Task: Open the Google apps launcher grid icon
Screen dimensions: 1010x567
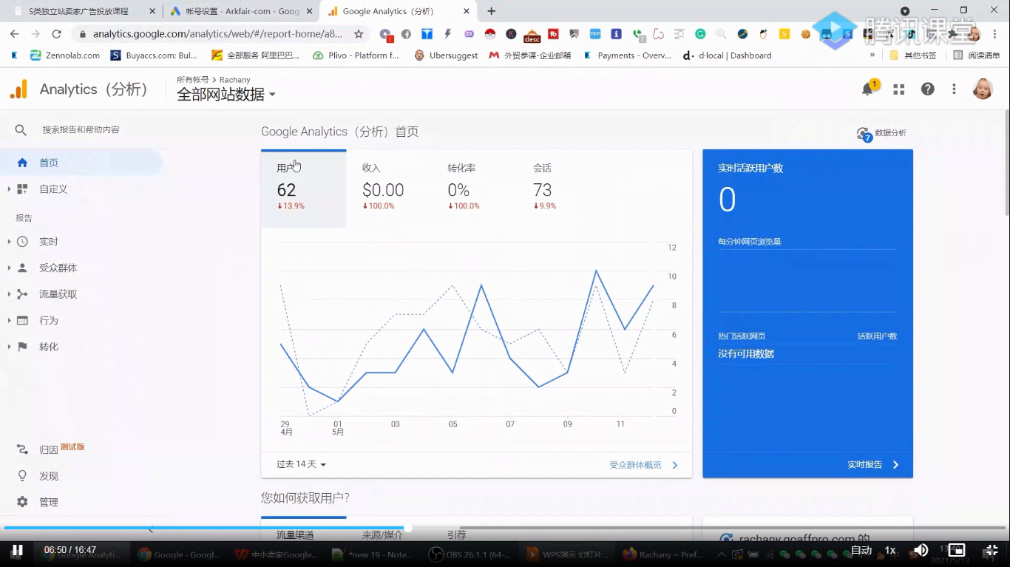Action: click(899, 88)
